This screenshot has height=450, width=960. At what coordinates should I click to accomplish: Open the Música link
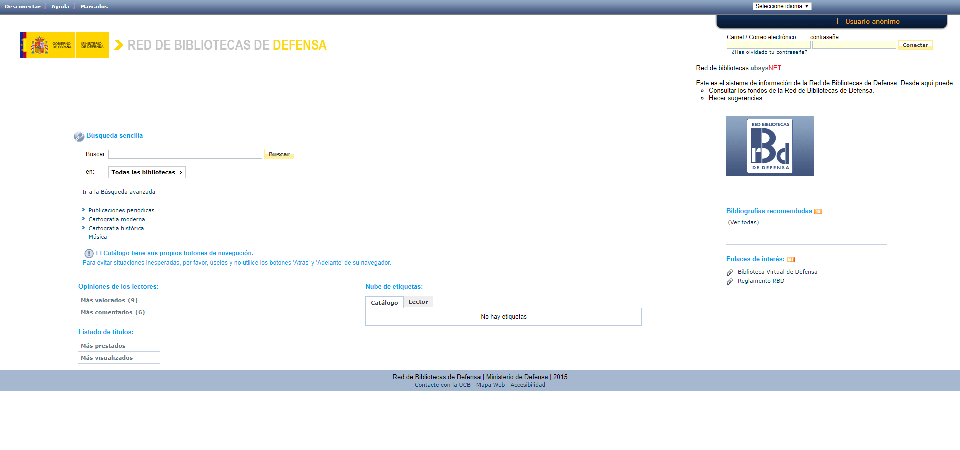(98, 237)
